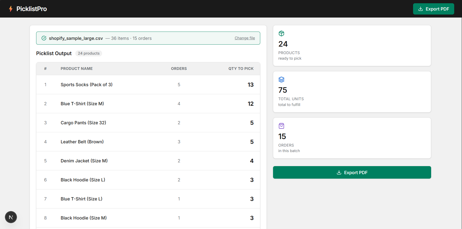Click the Change file link

245,38
